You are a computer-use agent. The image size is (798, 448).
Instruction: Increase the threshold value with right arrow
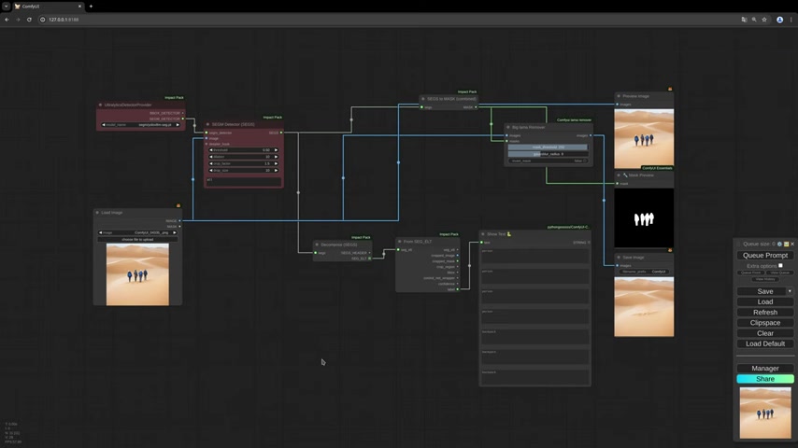pyautogui.click(x=277, y=149)
